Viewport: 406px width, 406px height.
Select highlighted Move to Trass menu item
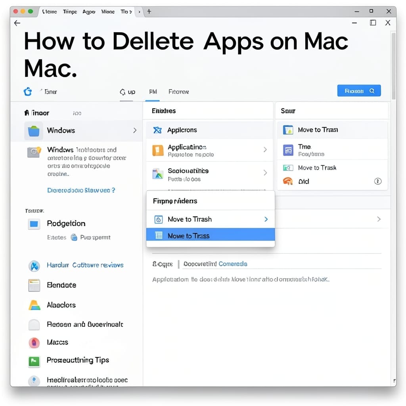click(x=211, y=236)
